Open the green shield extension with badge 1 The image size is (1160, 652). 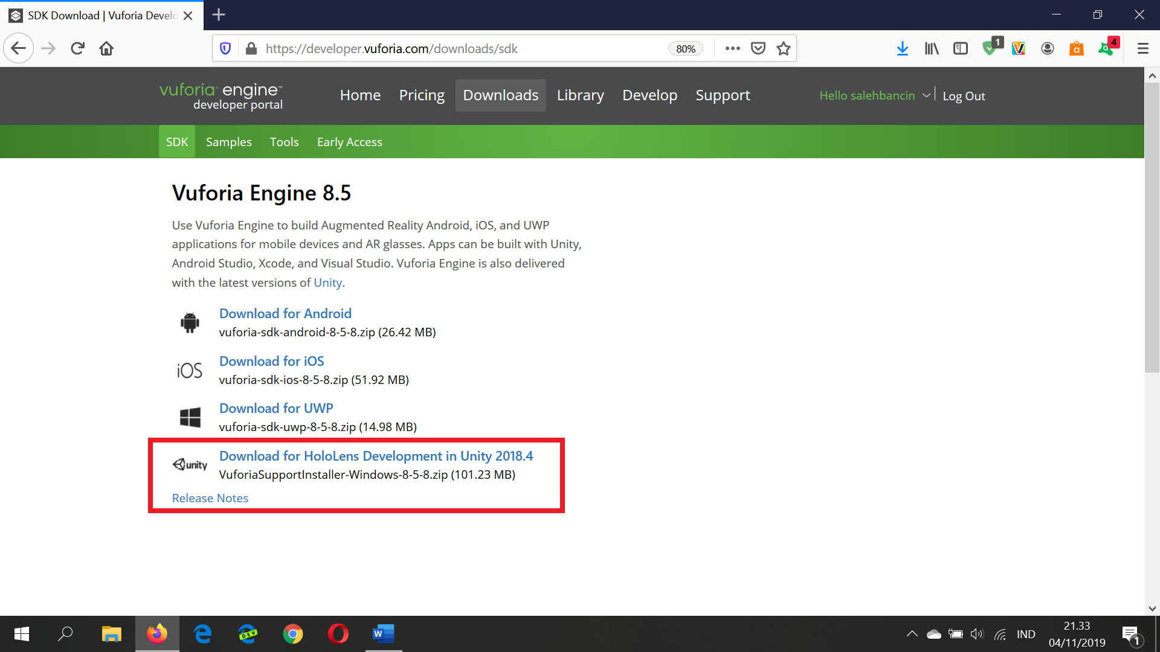991,47
